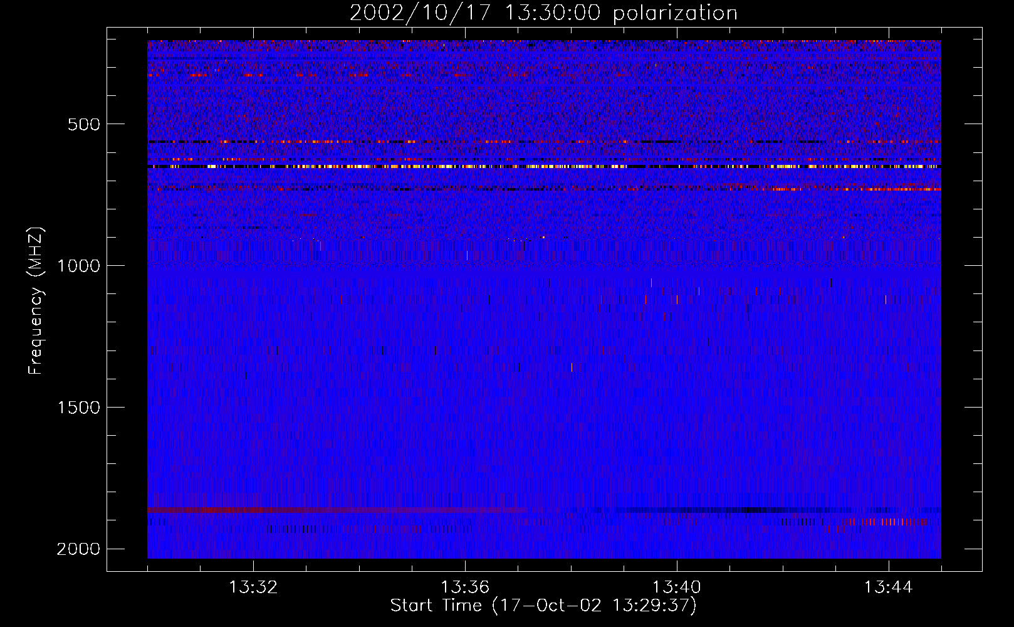
Task: Select the 500 frequency tick label
Action: (84, 124)
